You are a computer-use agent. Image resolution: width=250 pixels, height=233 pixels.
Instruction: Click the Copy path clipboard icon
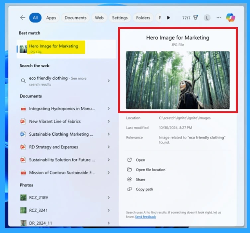[129, 189]
